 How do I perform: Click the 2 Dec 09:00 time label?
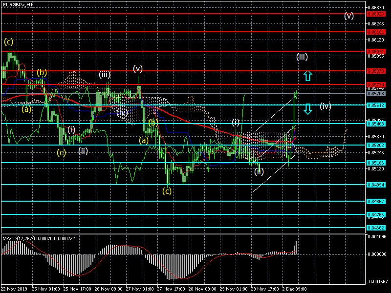294,289
